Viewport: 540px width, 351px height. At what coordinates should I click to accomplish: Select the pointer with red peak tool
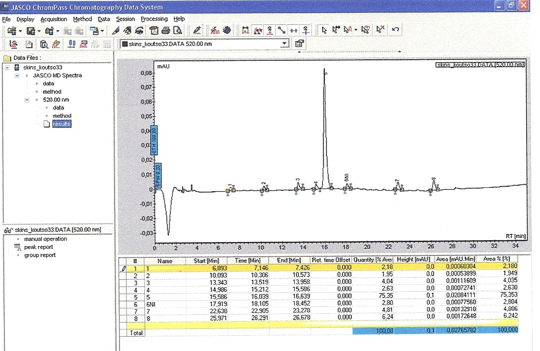pos(348,30)
